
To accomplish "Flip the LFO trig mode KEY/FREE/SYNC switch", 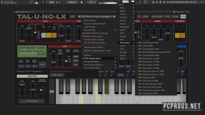I will click(x=66, y=59).
